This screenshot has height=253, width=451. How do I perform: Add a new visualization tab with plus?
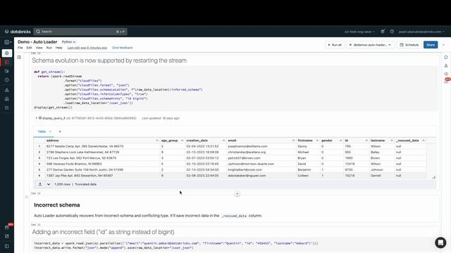[x=60, y=131]
